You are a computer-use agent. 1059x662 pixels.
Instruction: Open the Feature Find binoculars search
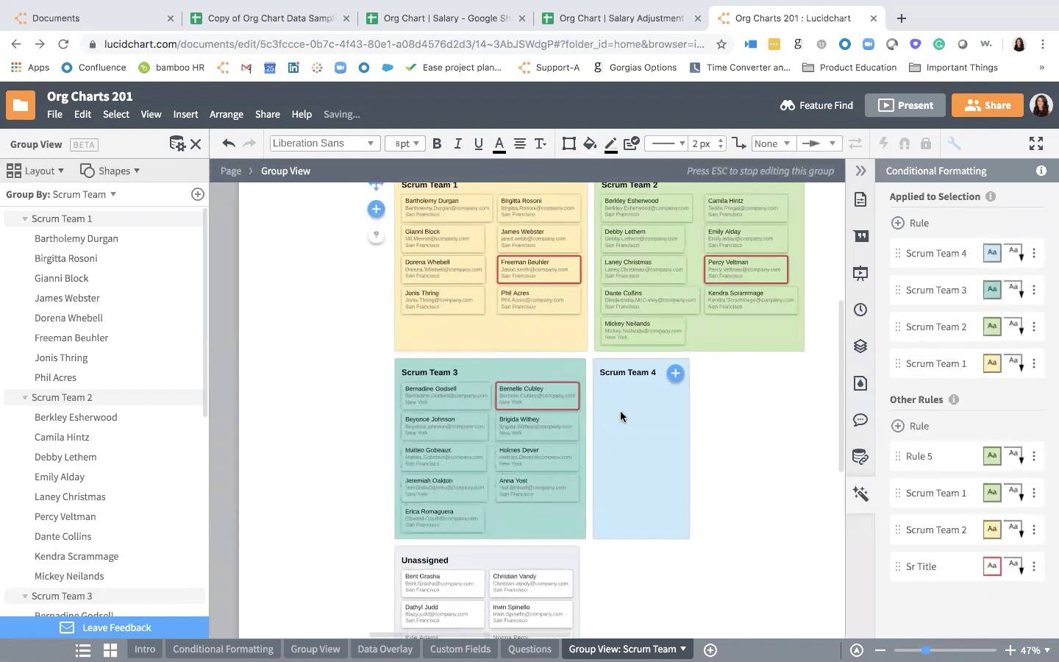(x=816, y=105)
